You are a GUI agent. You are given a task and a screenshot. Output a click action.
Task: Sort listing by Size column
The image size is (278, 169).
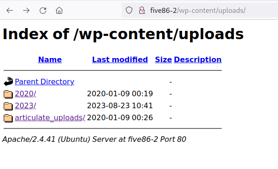pyautogui.click(x=163, y=59)
